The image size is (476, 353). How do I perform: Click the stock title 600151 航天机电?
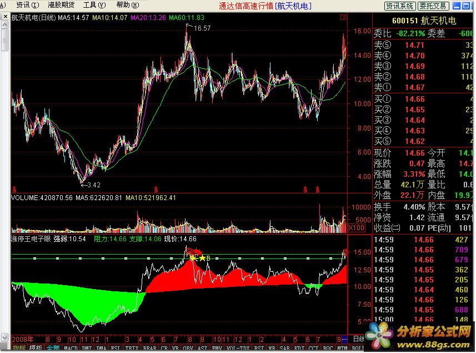click(x=424, y=21)
